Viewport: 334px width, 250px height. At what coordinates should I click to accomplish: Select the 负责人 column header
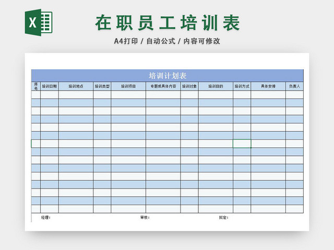(x=294, y=86)
